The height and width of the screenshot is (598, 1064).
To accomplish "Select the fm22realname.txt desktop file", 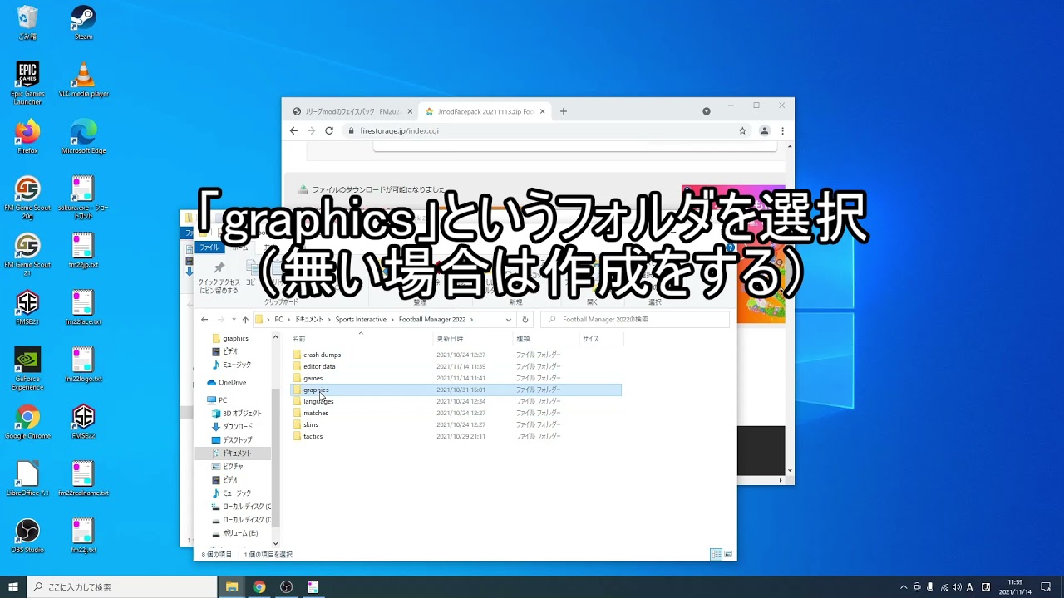I will (83, 478).
